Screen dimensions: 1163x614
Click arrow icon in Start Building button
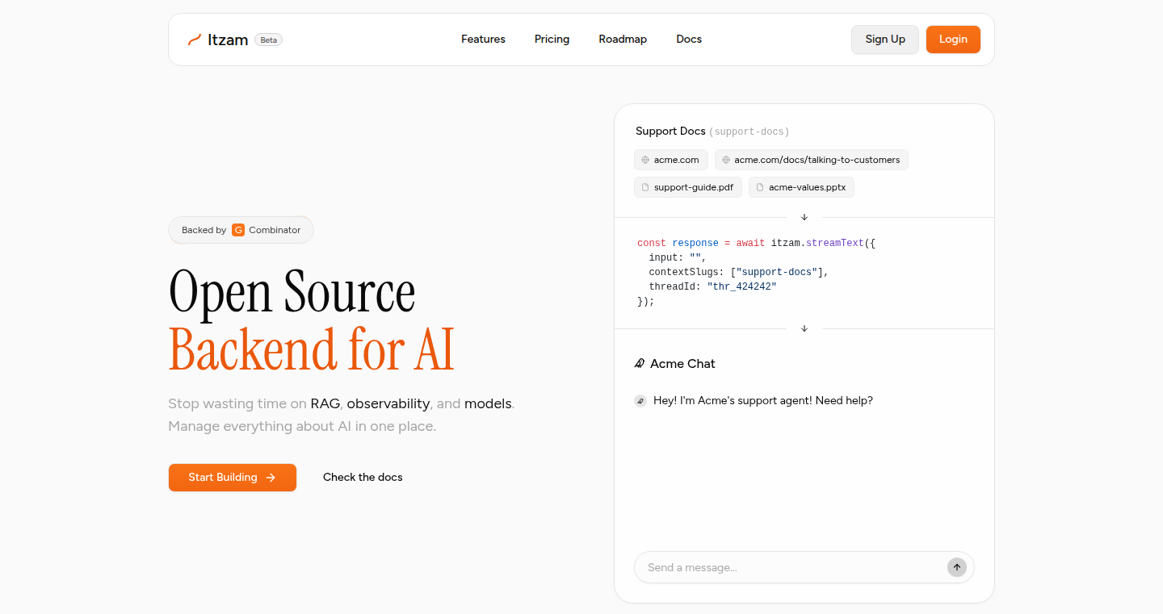[271, 478]
